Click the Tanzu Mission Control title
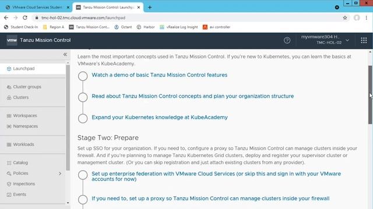 tap(45, 40)
